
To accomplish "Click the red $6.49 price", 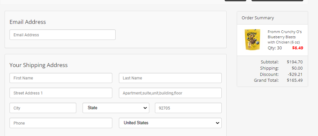I will click(x=297, y=48).
